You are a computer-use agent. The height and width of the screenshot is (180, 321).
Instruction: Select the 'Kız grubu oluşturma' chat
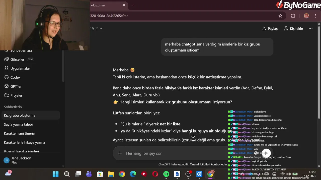[x=31, y=115]
